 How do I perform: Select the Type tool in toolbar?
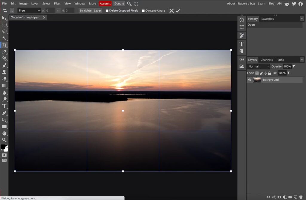pos(4,106)
